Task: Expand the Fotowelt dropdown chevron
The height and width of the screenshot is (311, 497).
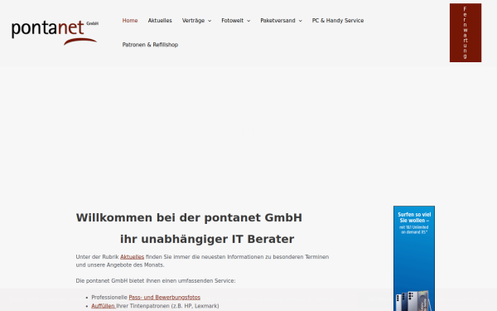Action: [x=248, y=21]
